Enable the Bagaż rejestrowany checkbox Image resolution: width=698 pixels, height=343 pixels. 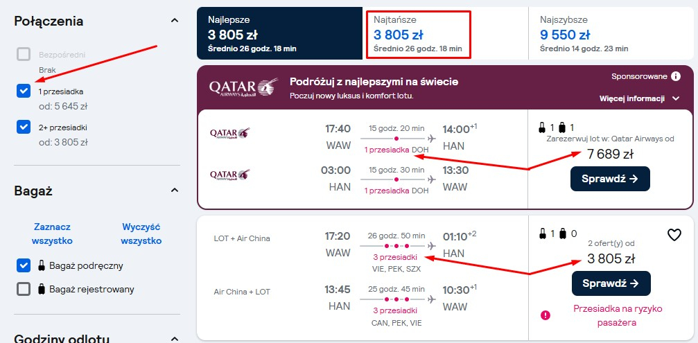pyautogui.click(x=23, y=289)
